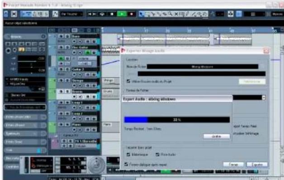The image size is (284, 180).
Task: Click the jog wheel in the transport panel
Action: (96, 165)
